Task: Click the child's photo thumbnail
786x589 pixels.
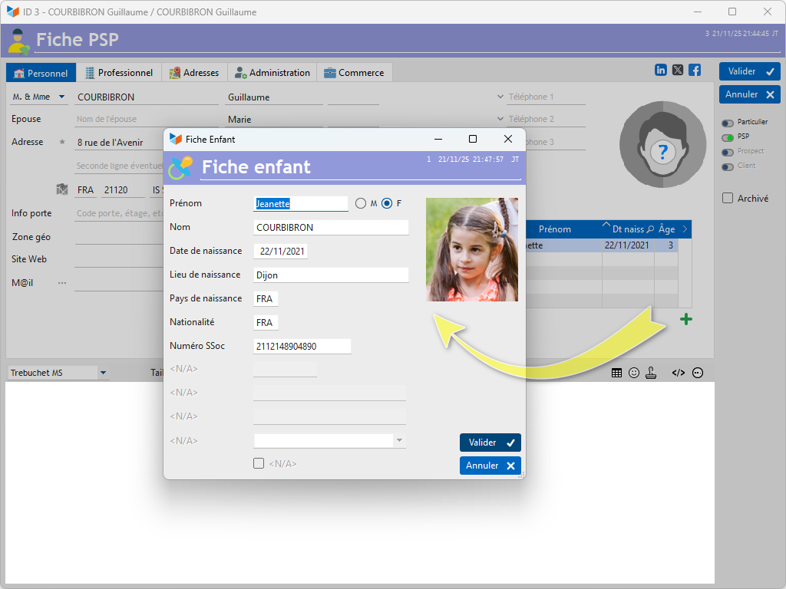Action: tap(471, 249)
